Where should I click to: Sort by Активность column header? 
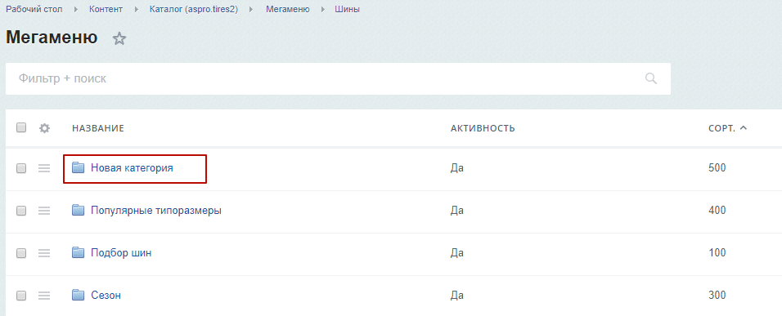pyautogui.click(x=483, y=128)
